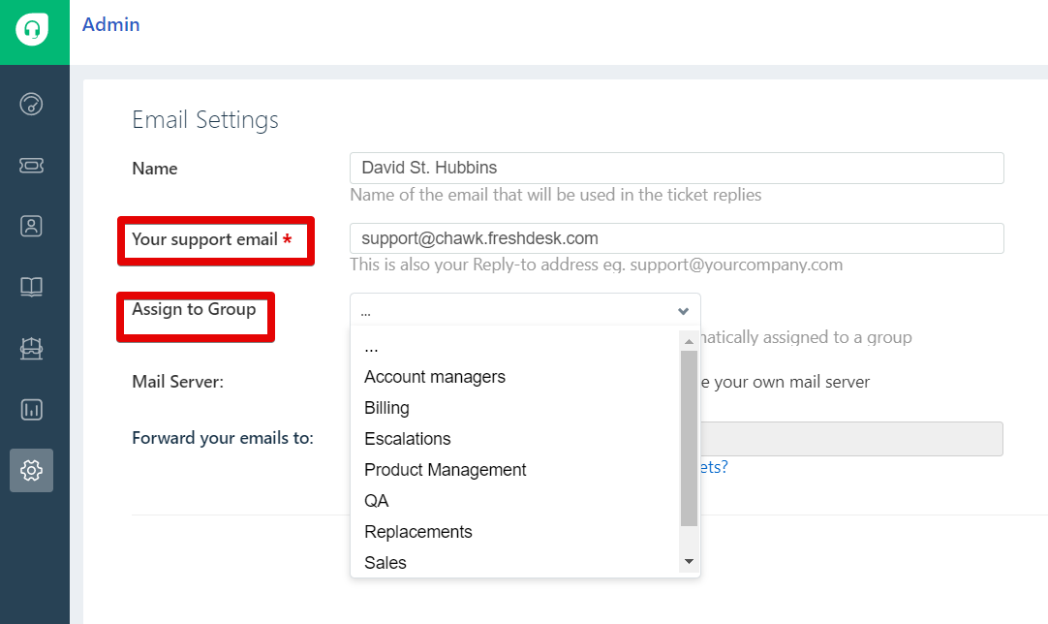Click the Freshdesk headset logo
1048x624 pixels.
pyautogui.click(x=32, y=30)
